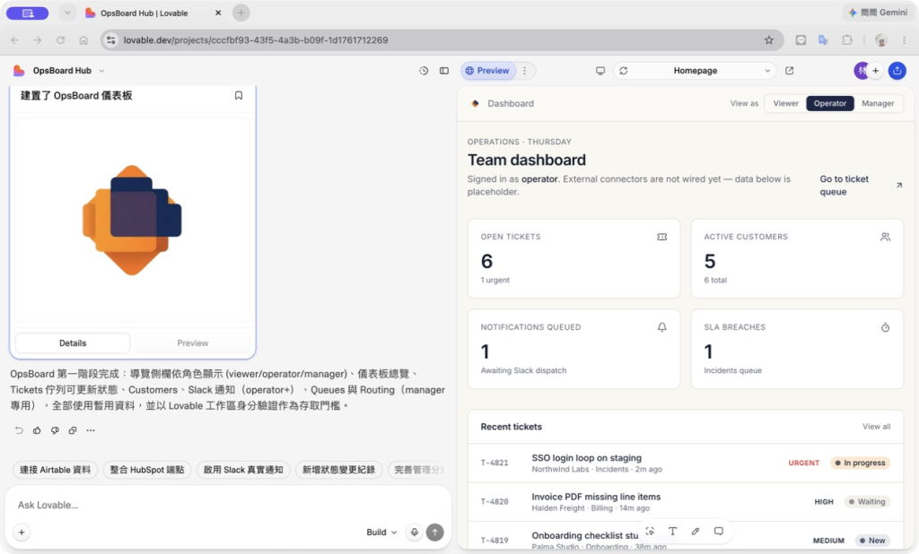919x554 pixels.
Task: Click the add collaborator plus icon
Action: point(876,71)
